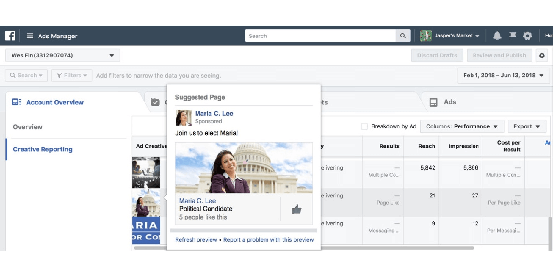The image size is (553, 257).
Task: Click the horizontal scrollbar below the table
Action: point(304,248)
